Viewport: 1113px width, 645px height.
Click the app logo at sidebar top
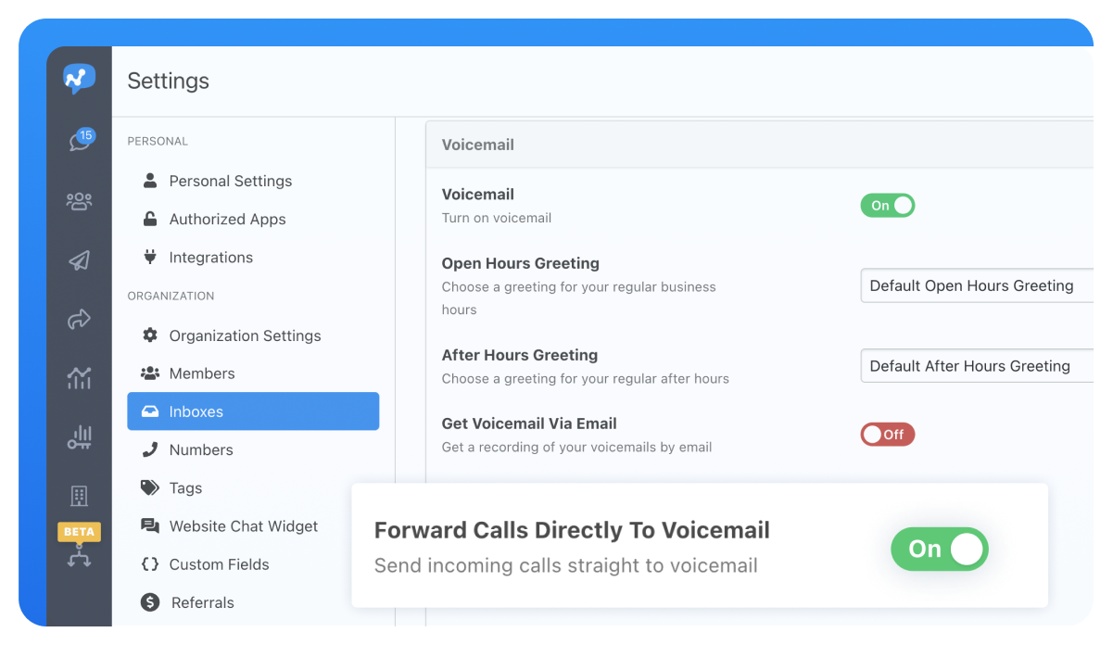[x=79, y=79]
